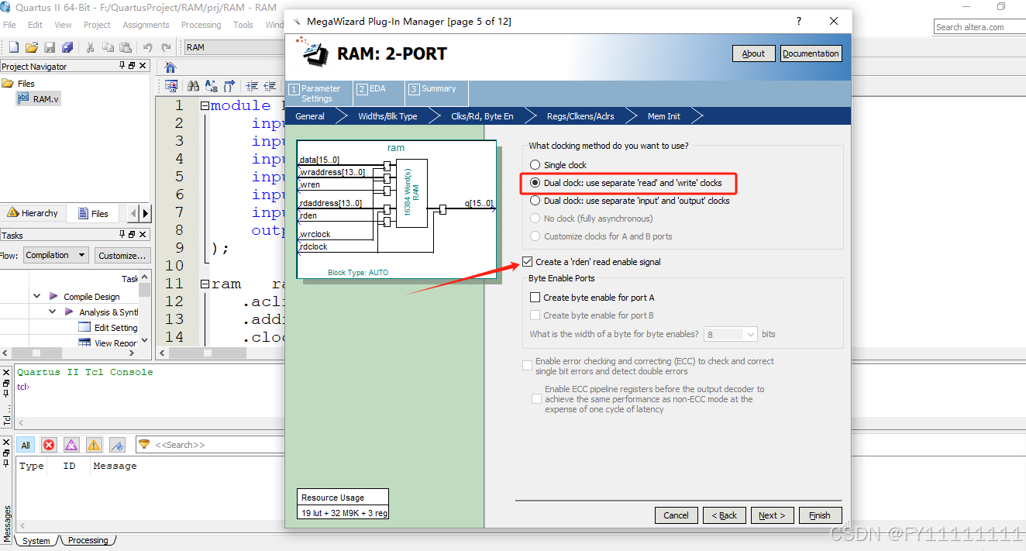Image resolution: width=1026 pixels, height=551 pixels.
Task: Click the Home icon above the editor
Action: (170, 67)
